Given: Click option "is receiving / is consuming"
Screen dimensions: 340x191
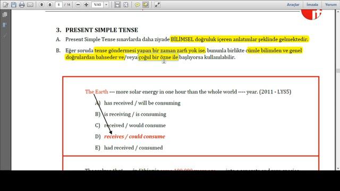Looking at the screenshot, I should [135, 114].
